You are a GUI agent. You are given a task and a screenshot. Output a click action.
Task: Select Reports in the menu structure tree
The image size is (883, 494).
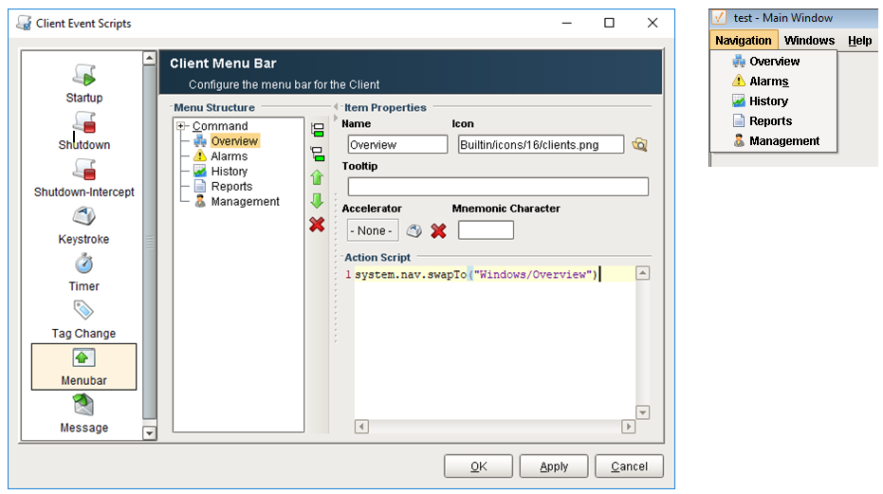[231, 187]
